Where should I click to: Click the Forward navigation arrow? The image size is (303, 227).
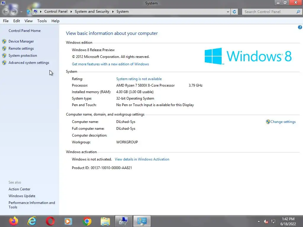coord(14,12)
